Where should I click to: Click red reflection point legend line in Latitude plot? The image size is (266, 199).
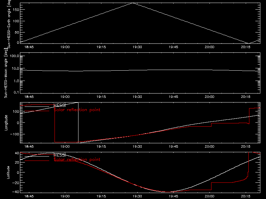pyautogui.click(x=37, y=161)
